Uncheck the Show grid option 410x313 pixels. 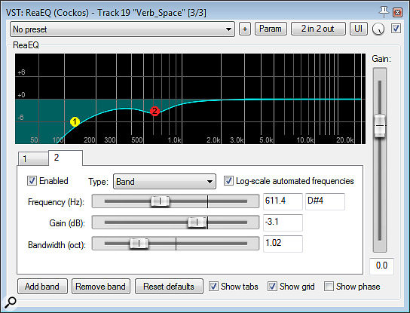tap(272, 287)
